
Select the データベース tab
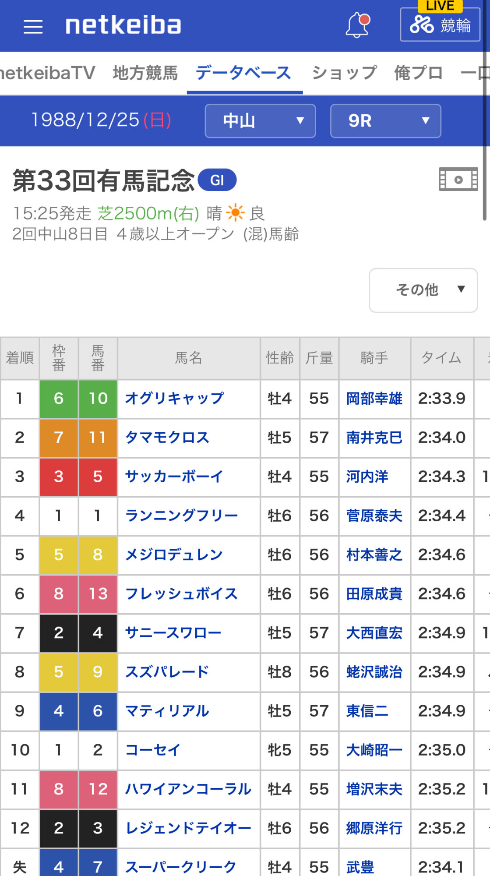coord(243,73)
